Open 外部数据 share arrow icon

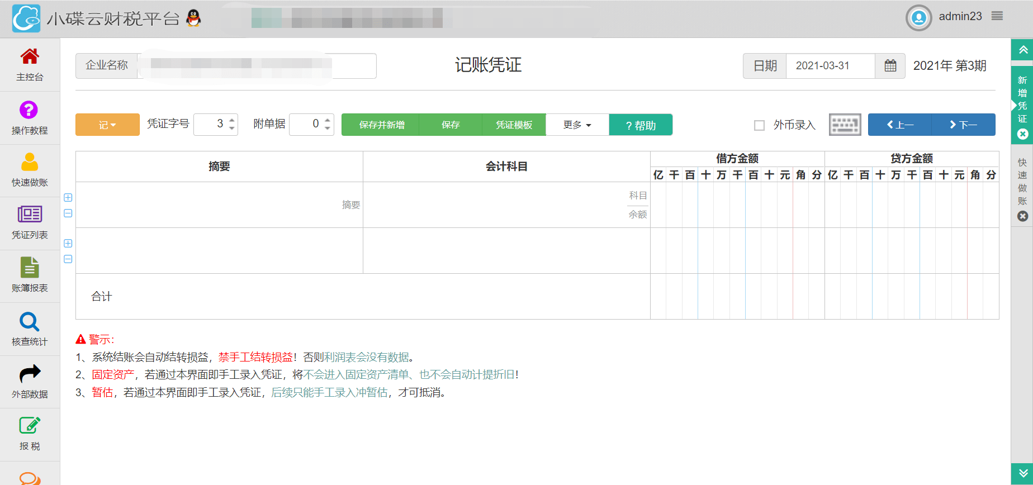pos(30,374)
